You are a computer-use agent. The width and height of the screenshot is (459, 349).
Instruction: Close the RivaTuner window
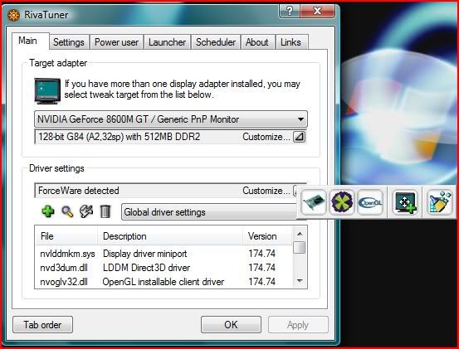point(317,11)
